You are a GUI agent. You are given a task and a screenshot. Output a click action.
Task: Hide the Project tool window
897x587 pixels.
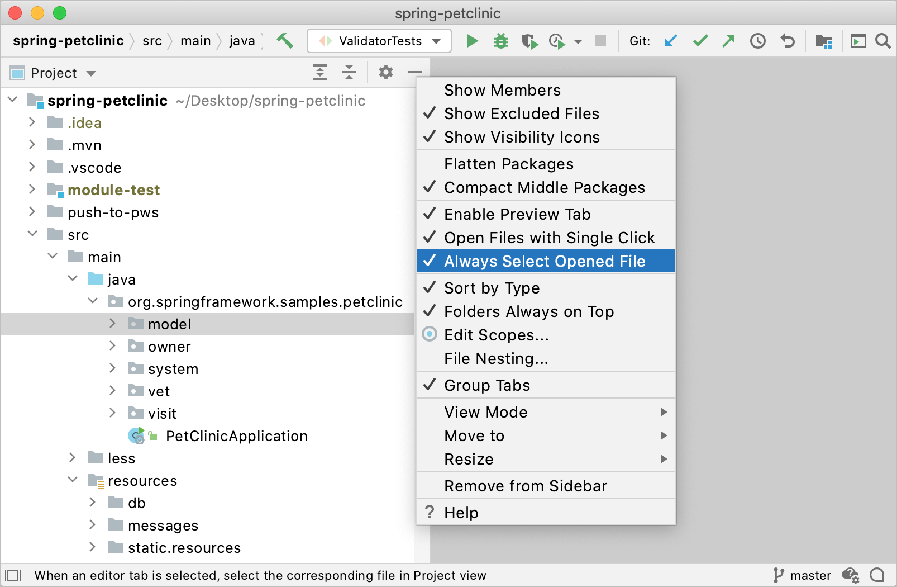click(415, 72)
